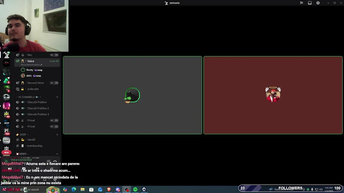Collapse the SHOP category
Screen dimensions: 344x193
(23, 135)
